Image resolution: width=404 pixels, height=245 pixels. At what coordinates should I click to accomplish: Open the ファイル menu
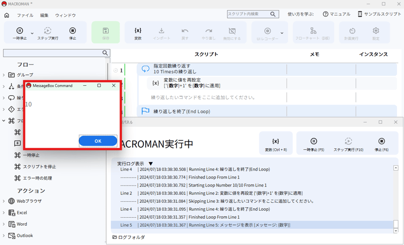click(25, 15)
